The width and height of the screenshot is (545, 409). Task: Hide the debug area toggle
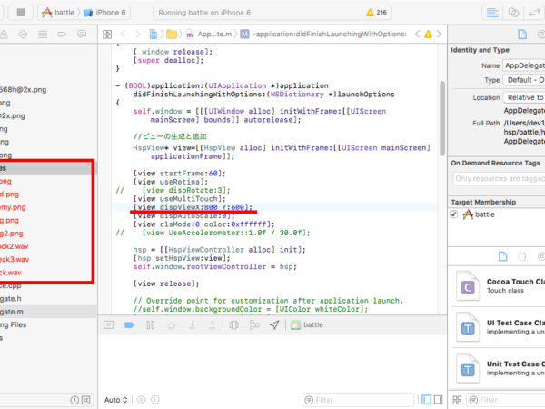click(x=108, y=324)
